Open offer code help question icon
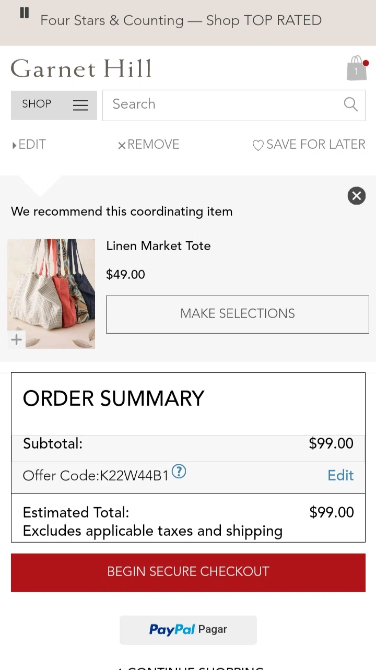This screenshot has width=376, height=670. coord(179,472)
